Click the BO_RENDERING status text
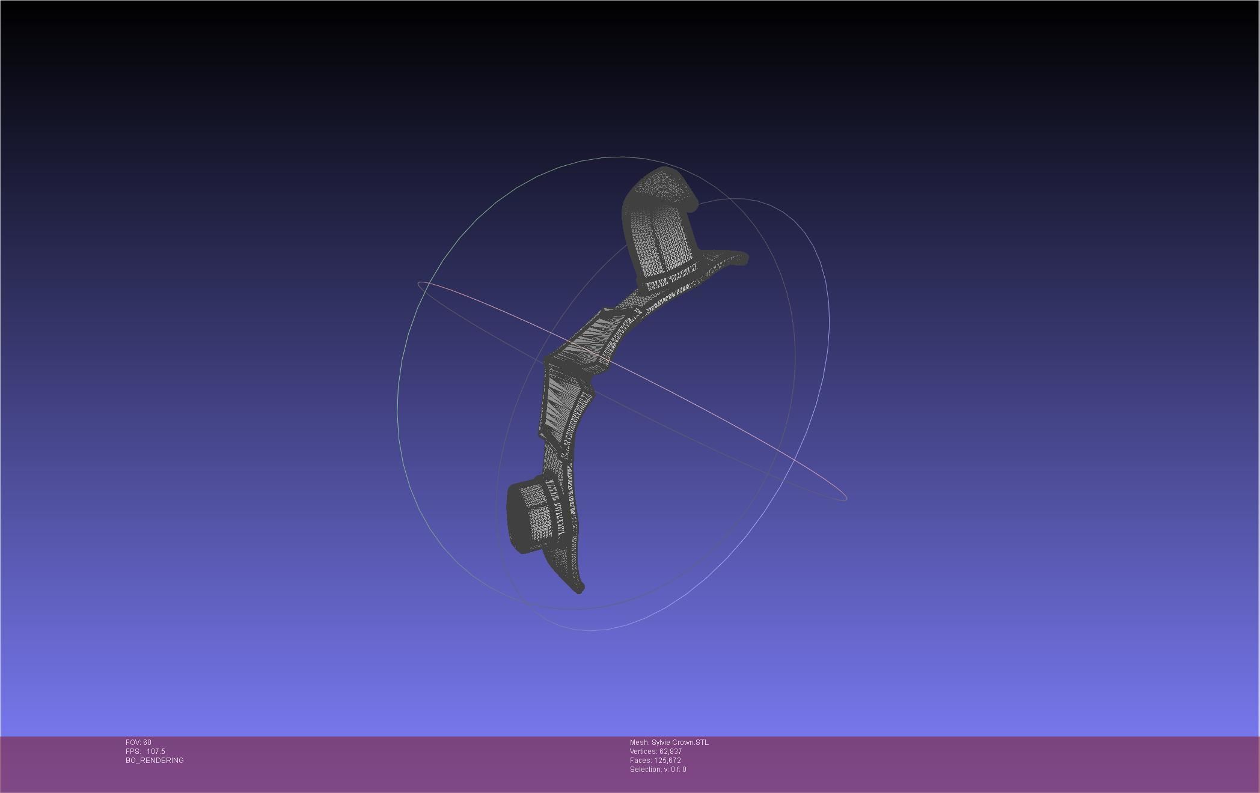1260x793 pixels. [154, 761]
